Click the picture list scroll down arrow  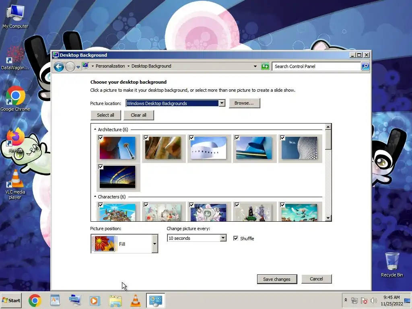click(x=328, y=218)
